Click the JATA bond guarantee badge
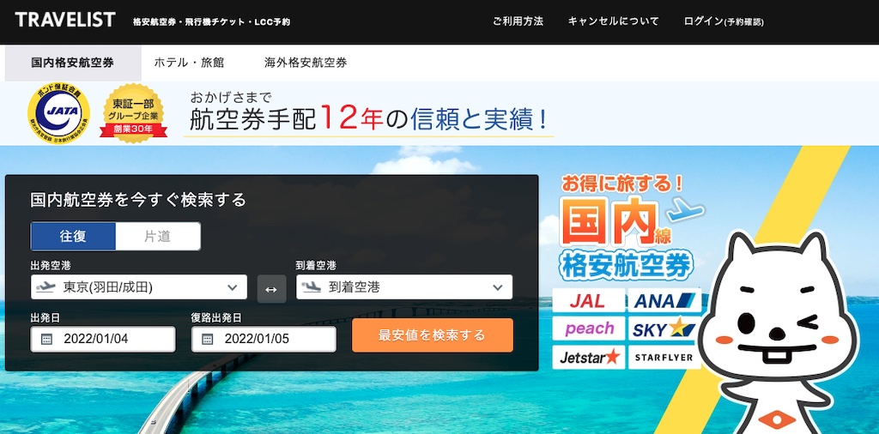 pyautogui.click(x=59, y=112)
